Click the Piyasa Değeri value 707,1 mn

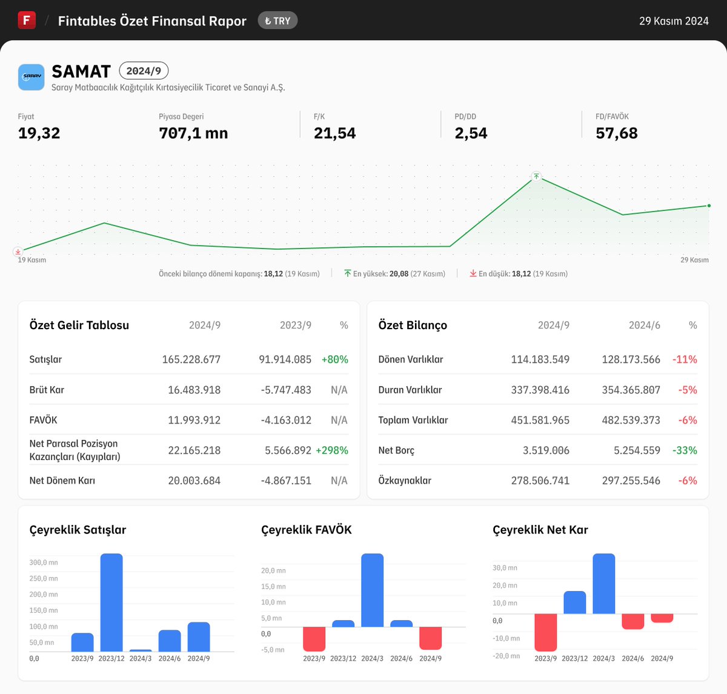pos(193,133)
